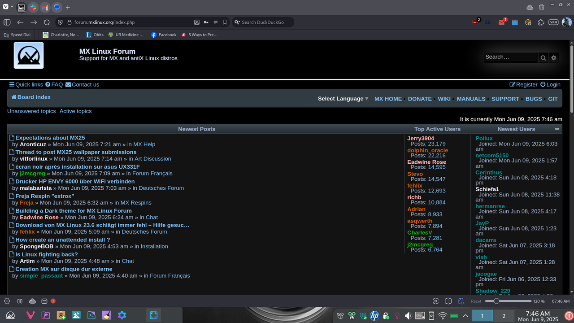Viewport: 574px width, 323px height.
Task: Open Unanswered topics
Action: click(31, 111)
